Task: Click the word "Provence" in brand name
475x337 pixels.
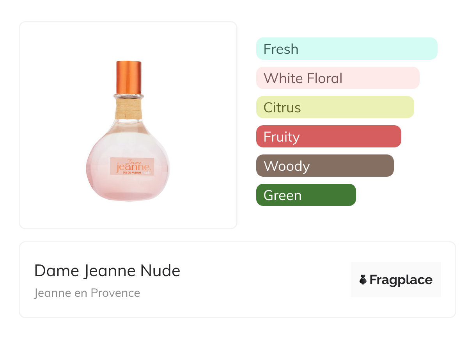Action: 115,293
